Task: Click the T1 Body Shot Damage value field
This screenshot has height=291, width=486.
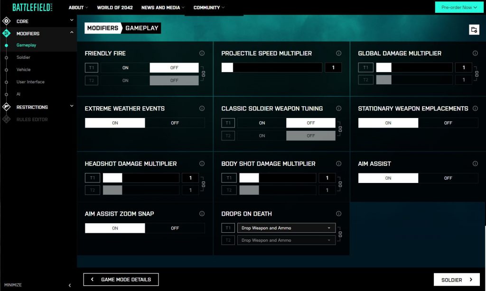Action: (327, 178)
